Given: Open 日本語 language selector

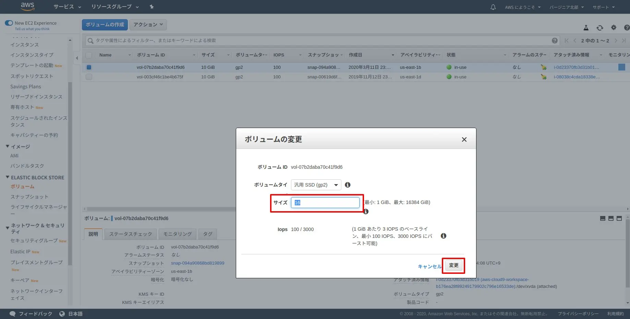Looking at the screenshot, I should [x=75, y=314].
